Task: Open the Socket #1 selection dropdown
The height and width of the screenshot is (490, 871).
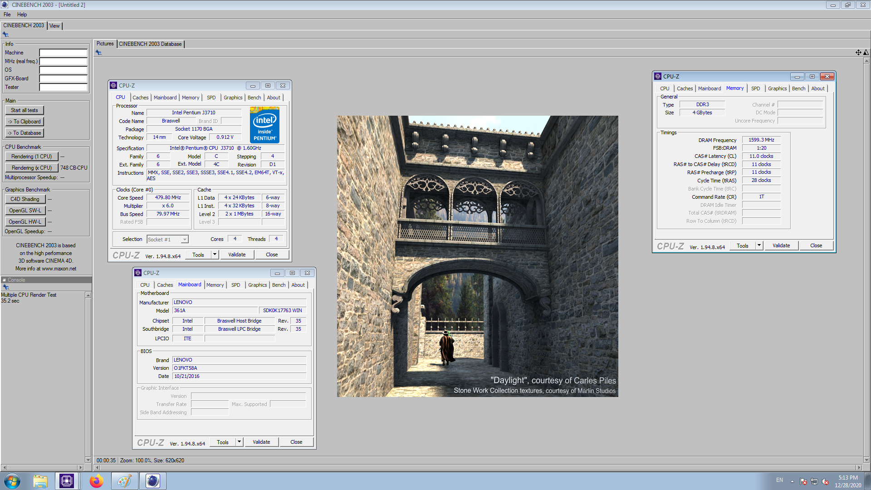Action: point(185,240)
